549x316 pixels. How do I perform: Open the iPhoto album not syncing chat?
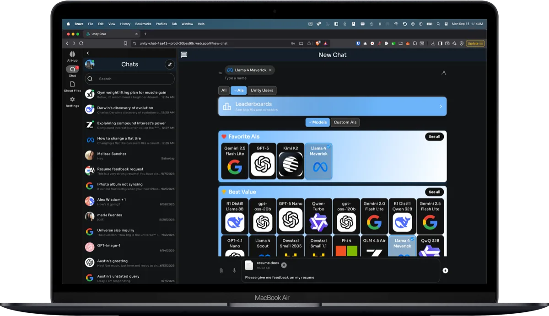pos(130,187)
